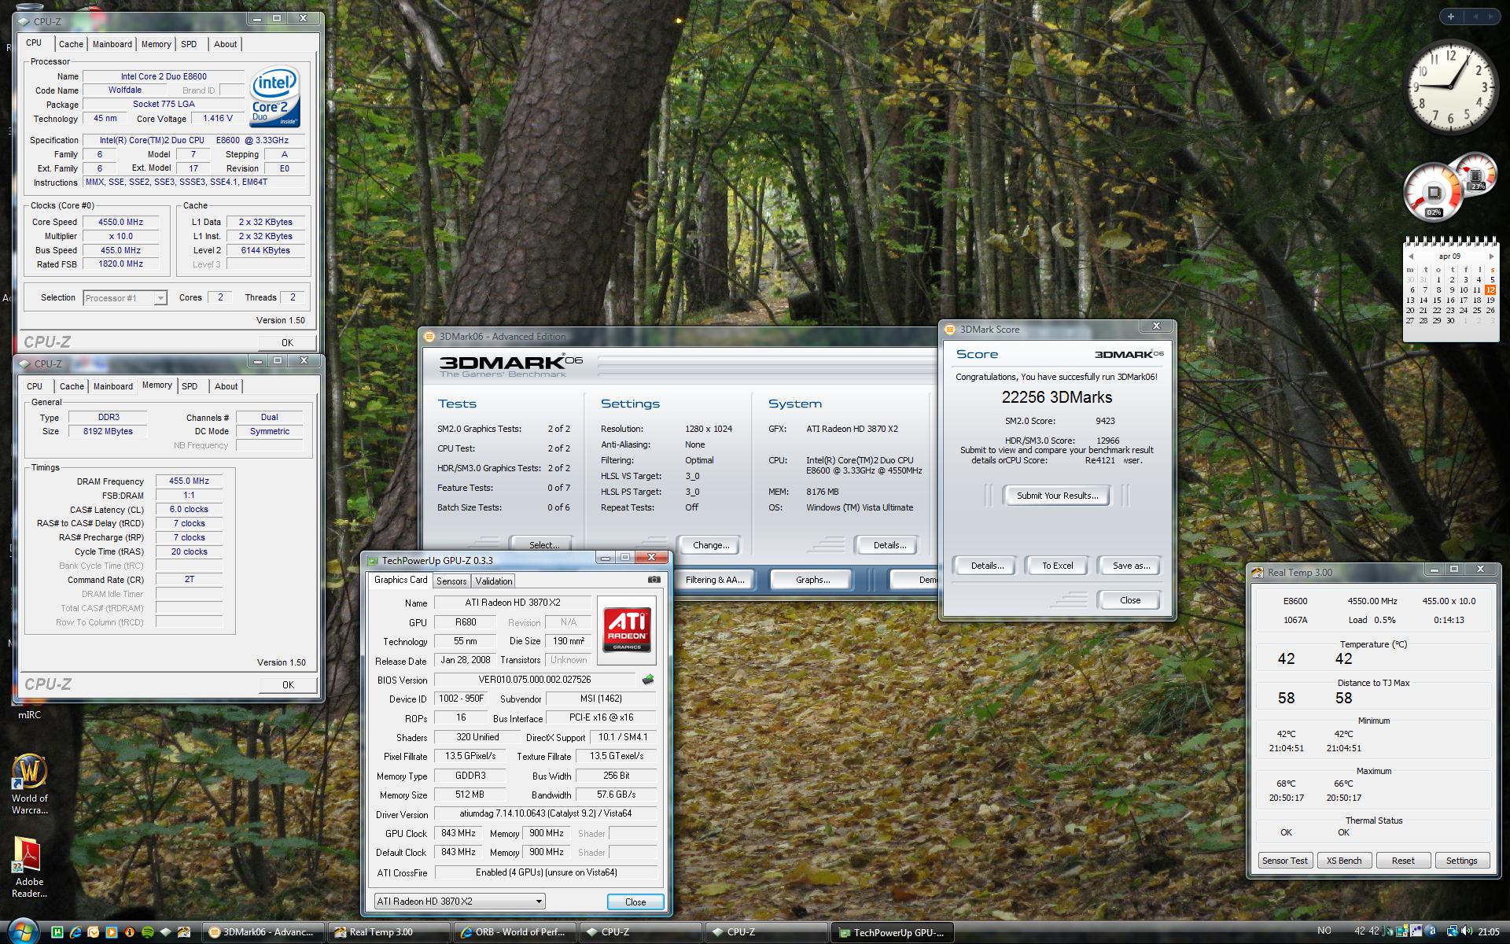This screenshot has height=944, width=1510.
Task: Open the World of Warcraft desktop shortcut
Action: tap(29, 784)
